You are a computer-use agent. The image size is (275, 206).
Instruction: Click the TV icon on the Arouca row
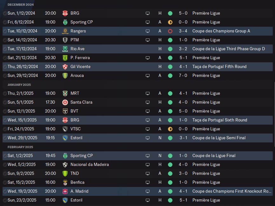coord(147,76)
